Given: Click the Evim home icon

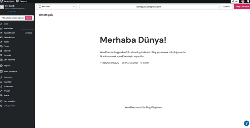Looking at the screenshot, I should (x=1, y=24).
